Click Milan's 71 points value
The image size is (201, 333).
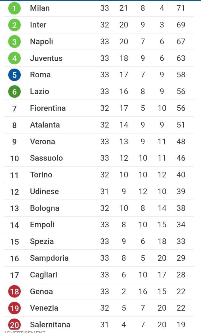coord(181,8)
